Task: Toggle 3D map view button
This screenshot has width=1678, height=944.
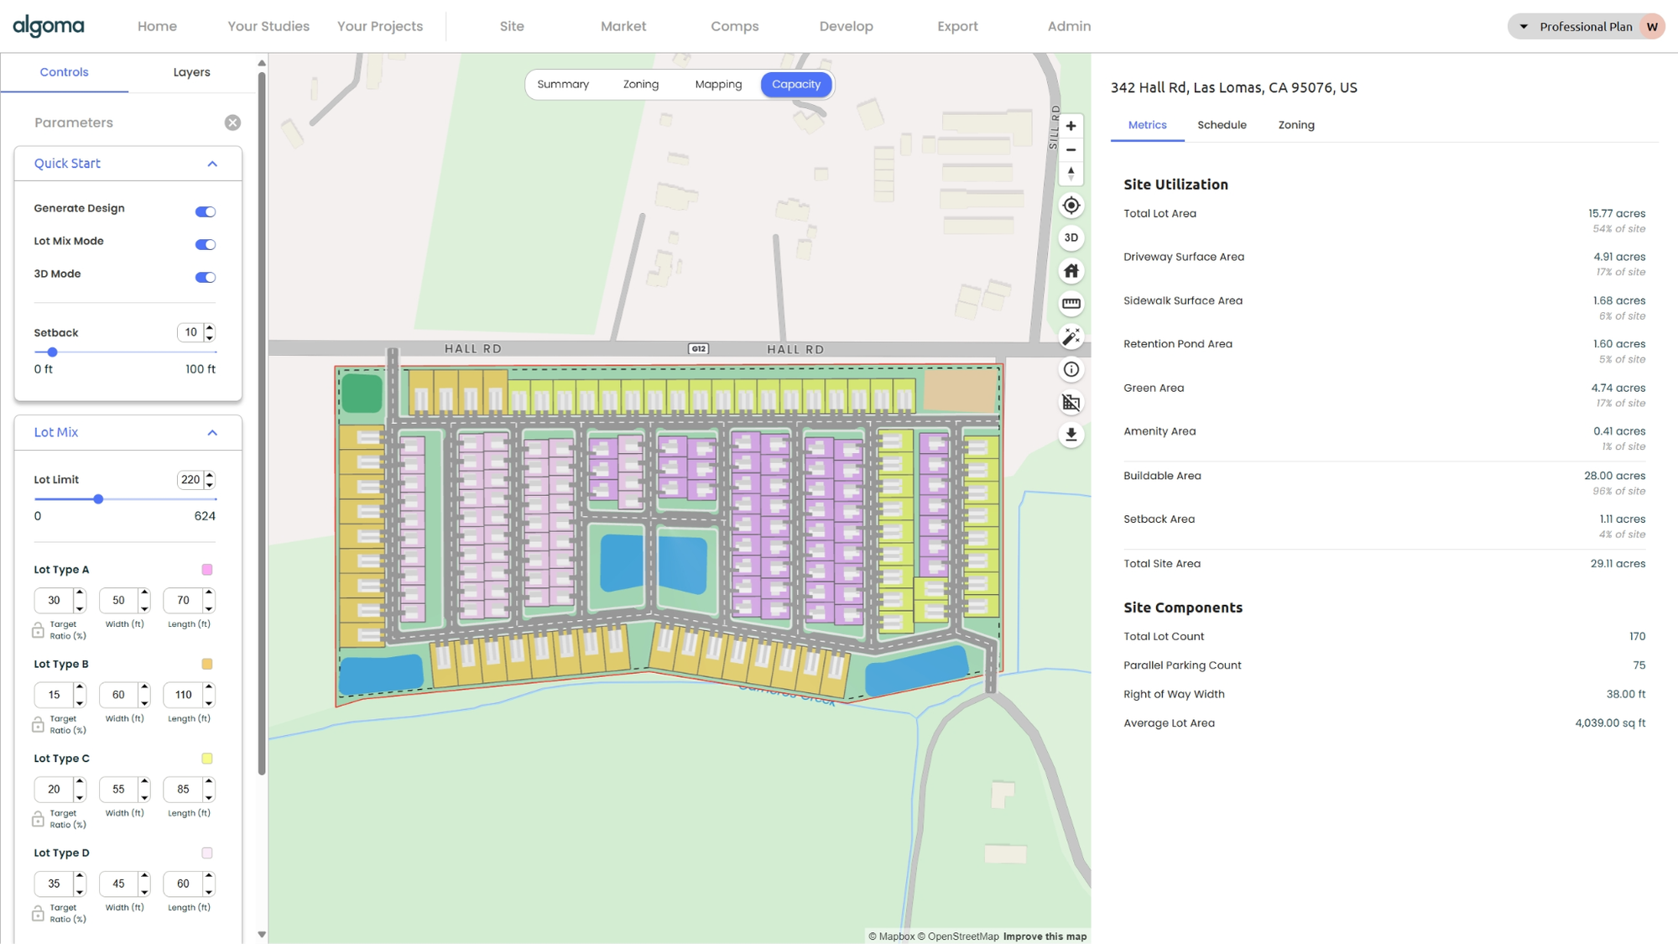Action: tap(1071, 238)
